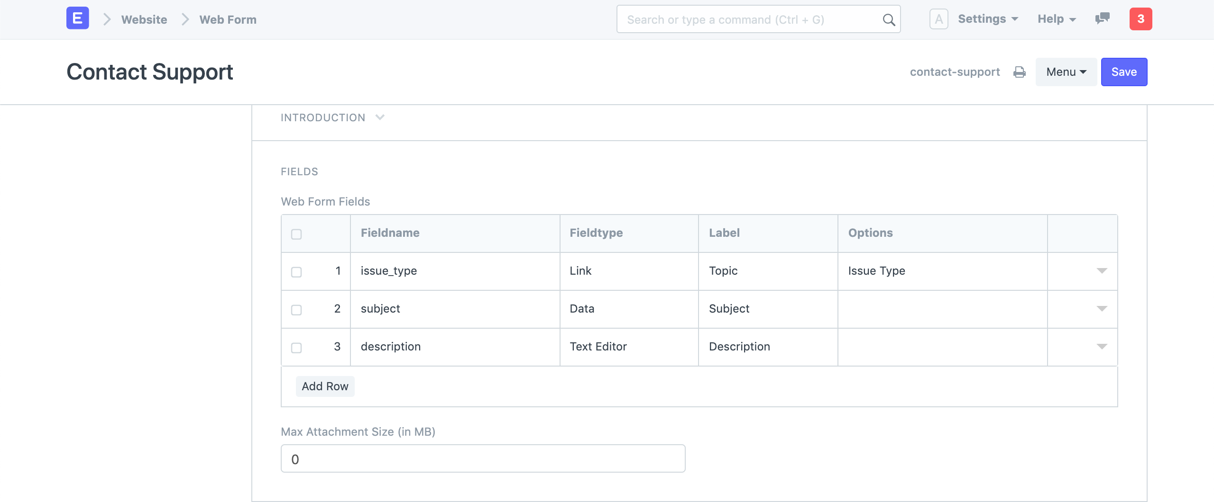Check the checkbox for the description row
Viewport: 1214px width, 502px height.
[296, 347]
